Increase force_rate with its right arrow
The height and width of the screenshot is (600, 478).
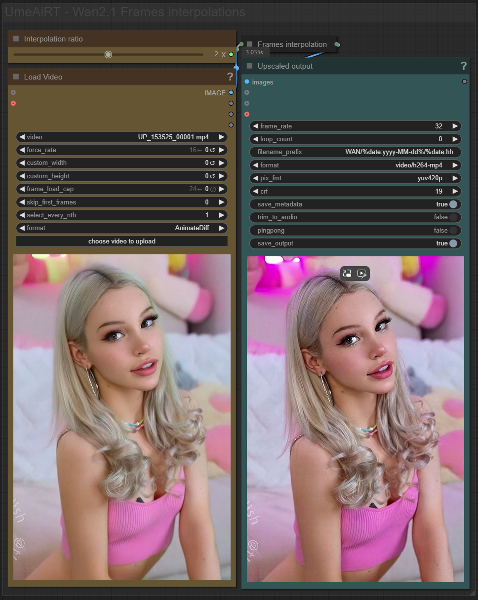[222, 150]
